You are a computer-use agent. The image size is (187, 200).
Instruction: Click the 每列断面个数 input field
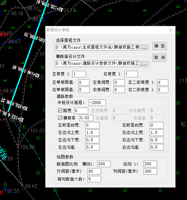coord(94,179)
